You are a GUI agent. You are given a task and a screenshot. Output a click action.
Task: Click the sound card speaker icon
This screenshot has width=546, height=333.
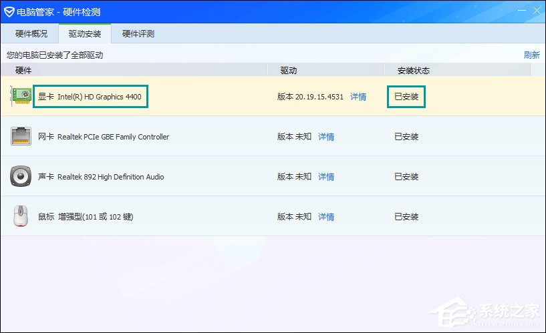coord(21,176)
